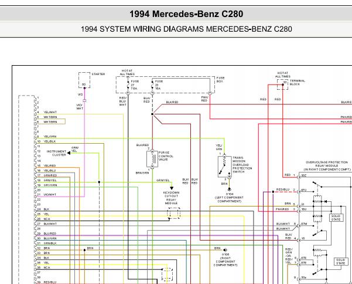The image size is (352, 284).
Task: Select pin 26 NCA wire label
Action: point(47,219)
